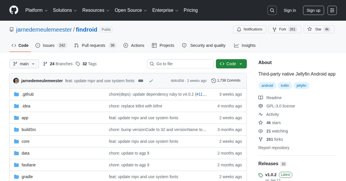
Task: Click the Report repository link
Action: point(274,148)
